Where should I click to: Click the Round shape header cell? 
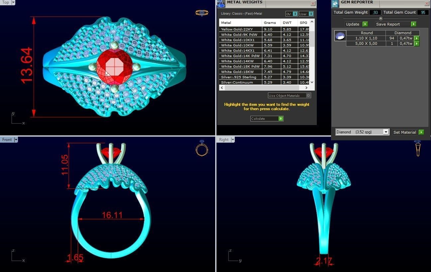[367, 33]
